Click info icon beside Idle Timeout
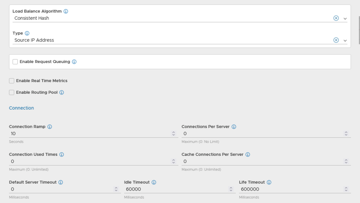This screenshot has width=360, height=203. pos(154,183)
